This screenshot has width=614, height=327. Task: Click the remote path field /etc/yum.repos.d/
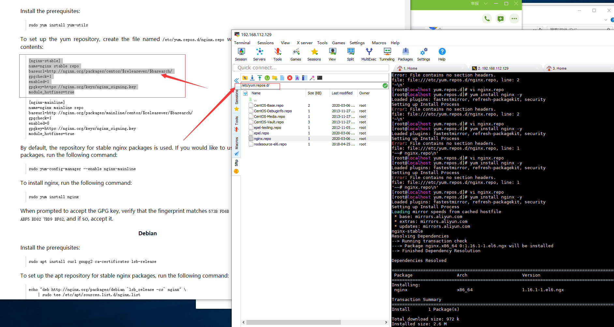coord(311,86)
